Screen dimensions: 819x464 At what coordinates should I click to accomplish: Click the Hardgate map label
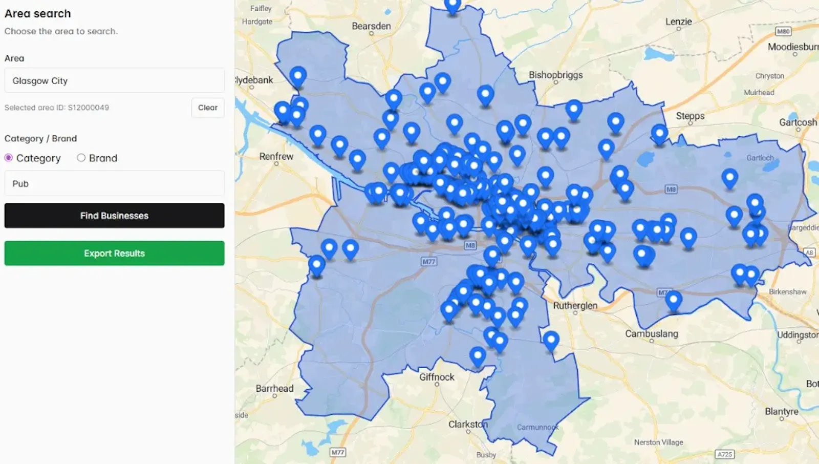click(x=257, y=22)
